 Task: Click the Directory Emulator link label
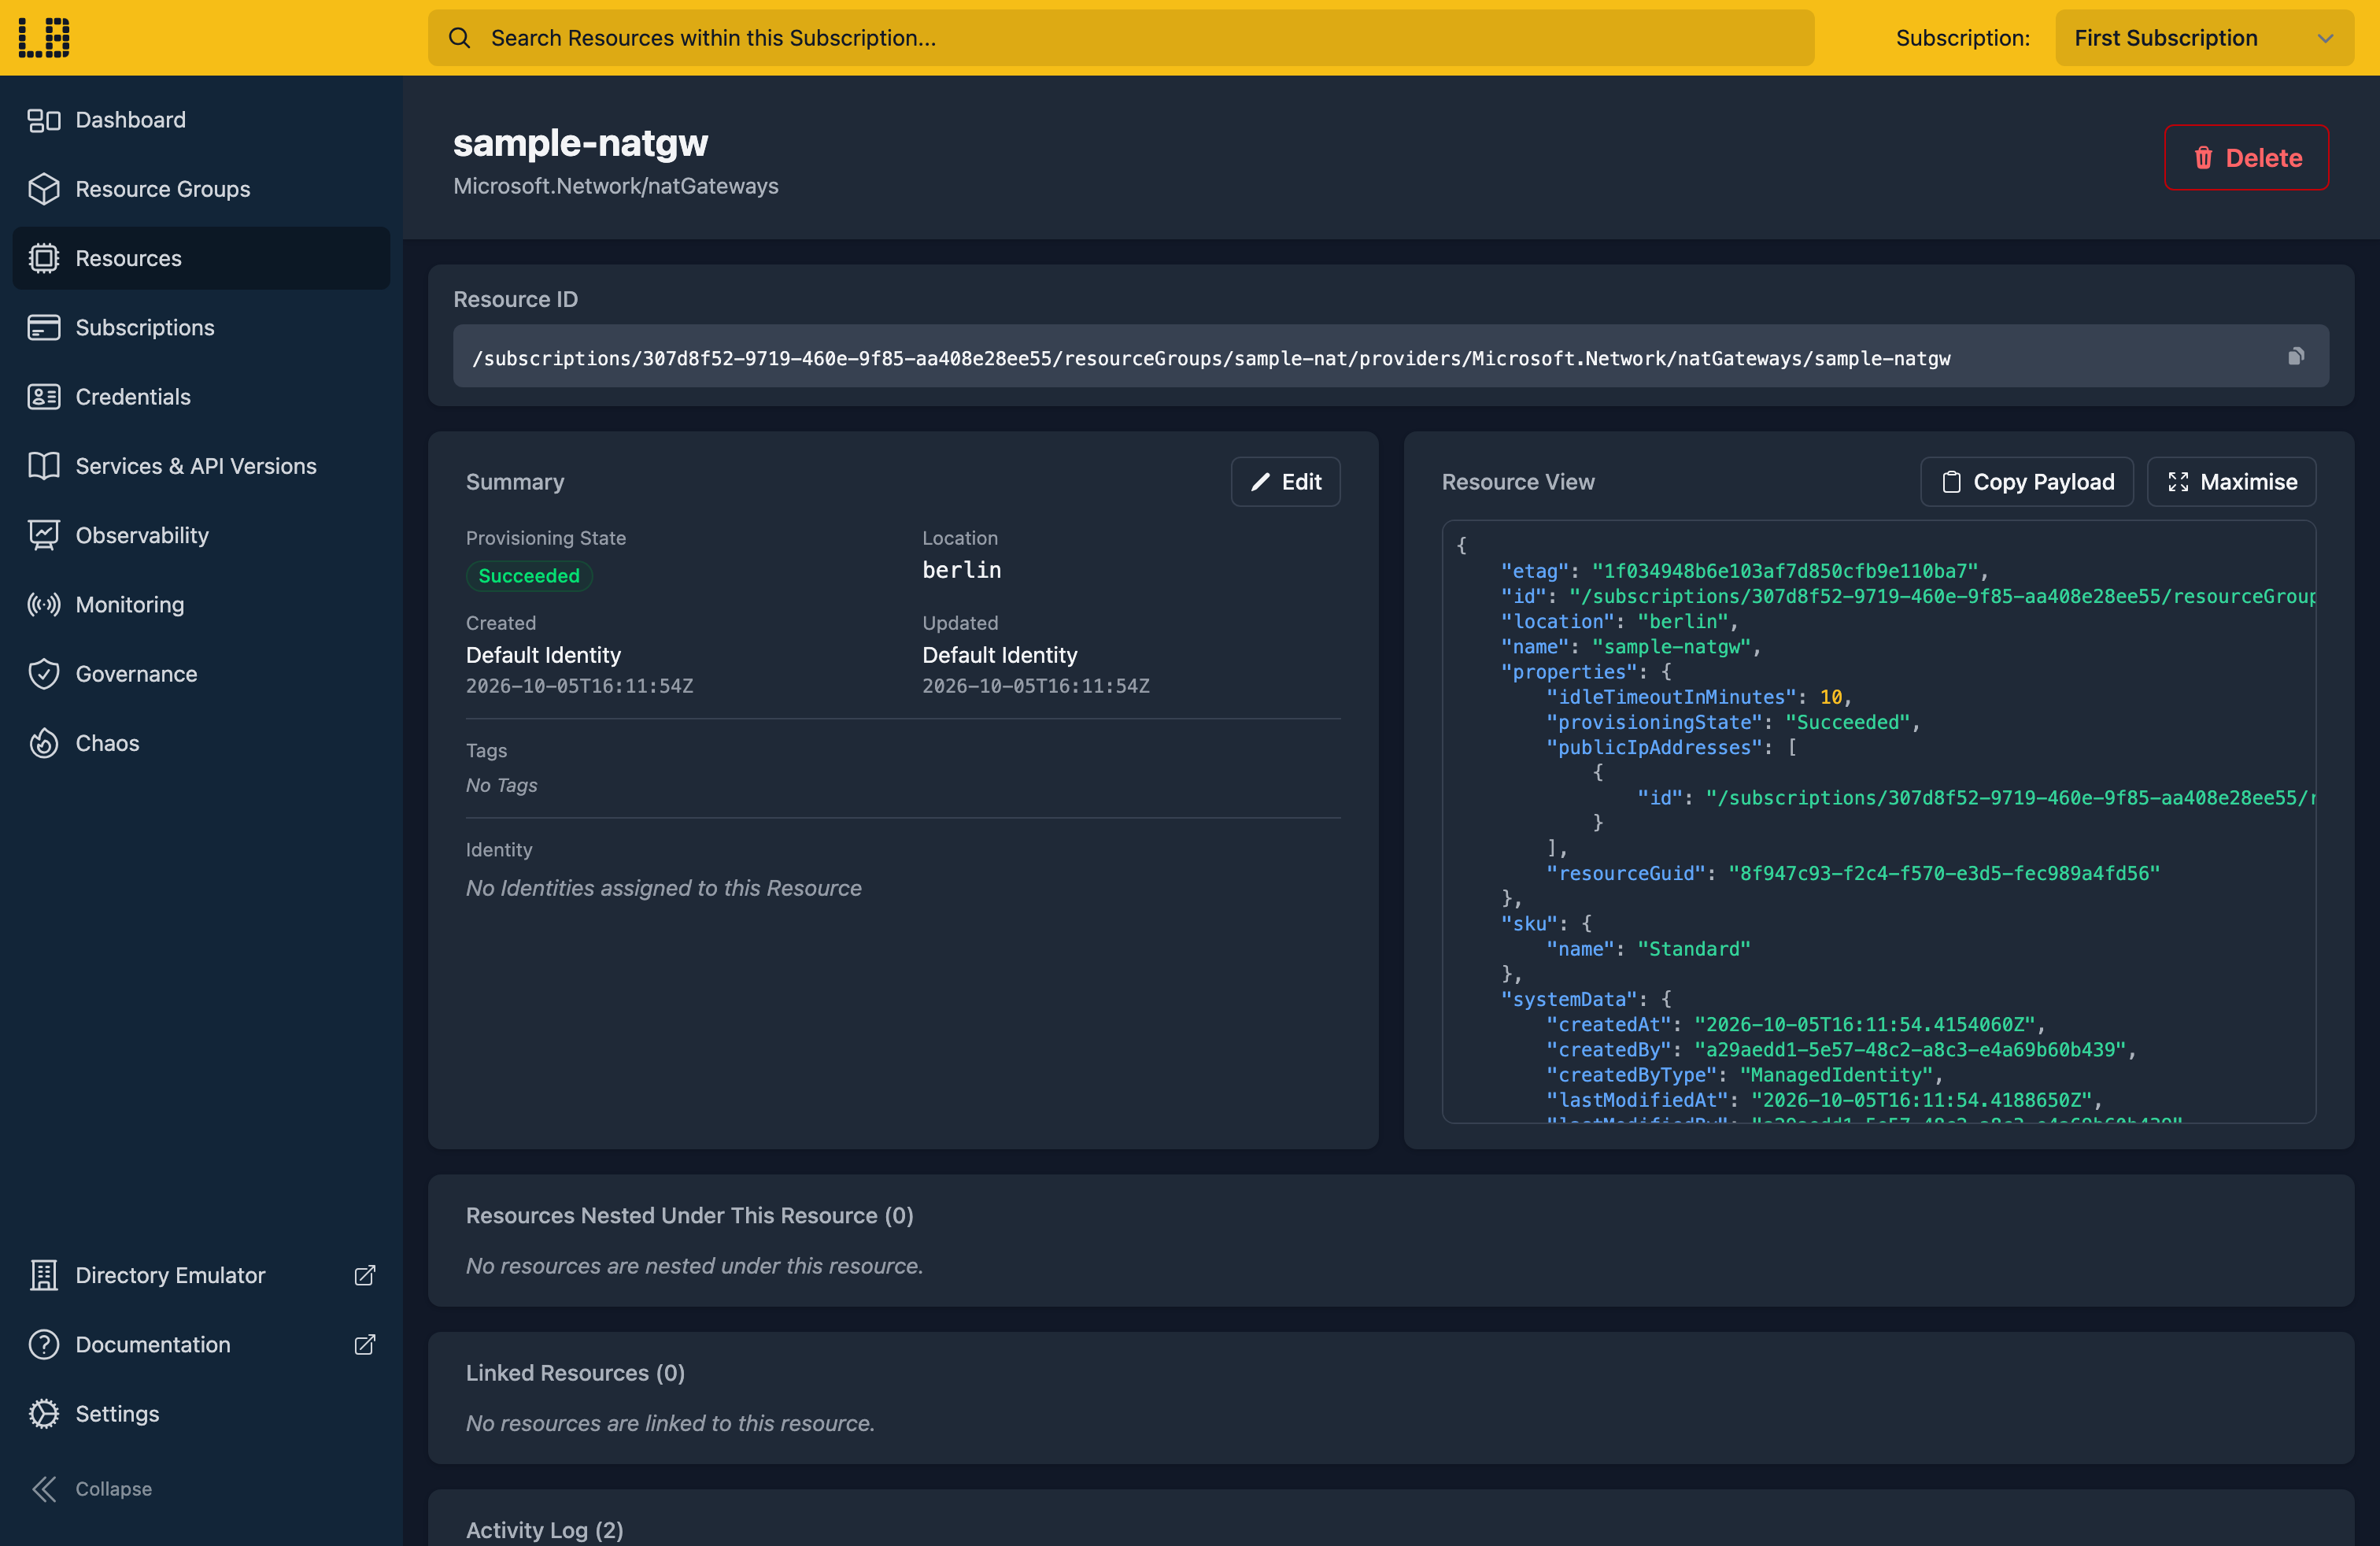click(x=171, y=1275)
